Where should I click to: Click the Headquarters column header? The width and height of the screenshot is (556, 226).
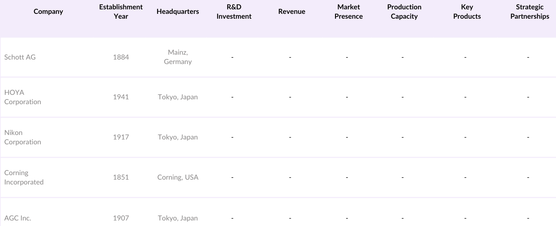[x=178, y=11]
